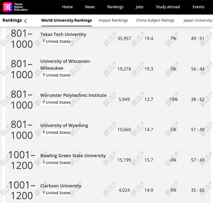Open the Home menu item
Screen dimensions: 213x203
point(67,7)
